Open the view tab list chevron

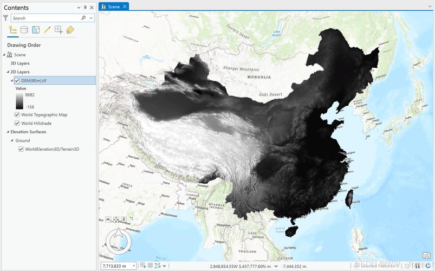coord(430,7)
